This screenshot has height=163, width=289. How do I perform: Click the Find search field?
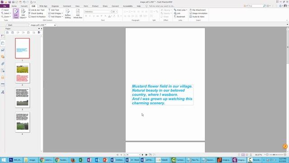point(255,6)
